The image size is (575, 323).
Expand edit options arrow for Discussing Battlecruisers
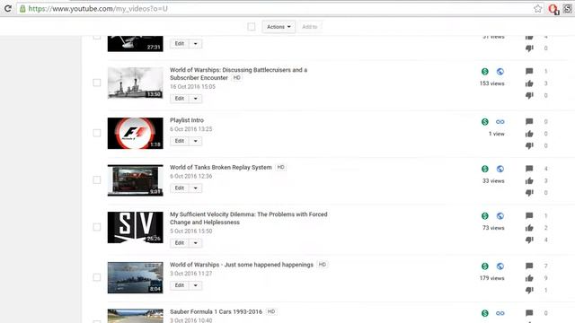tap(196, 99)
